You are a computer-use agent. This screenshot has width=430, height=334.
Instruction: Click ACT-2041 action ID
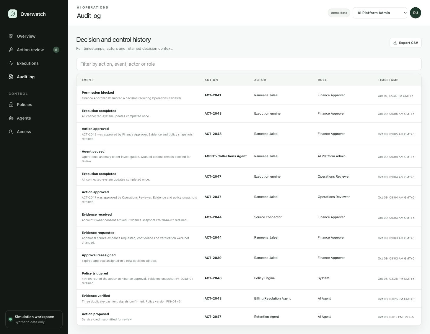pos(213,95)
